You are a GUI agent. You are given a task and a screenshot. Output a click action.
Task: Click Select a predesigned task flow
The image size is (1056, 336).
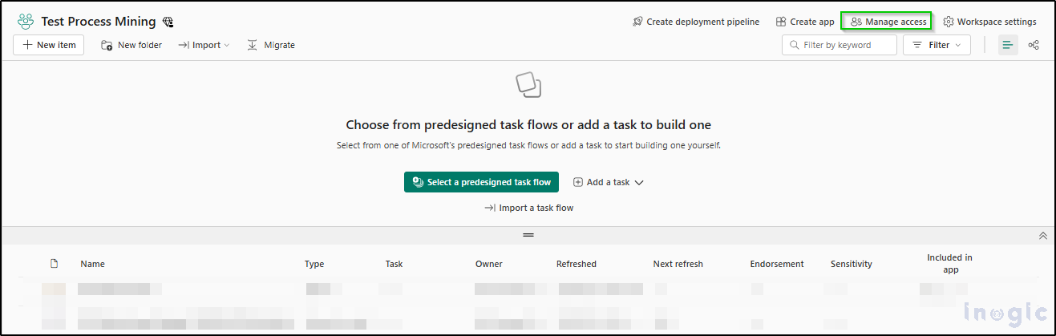click(x=481, y=182)
